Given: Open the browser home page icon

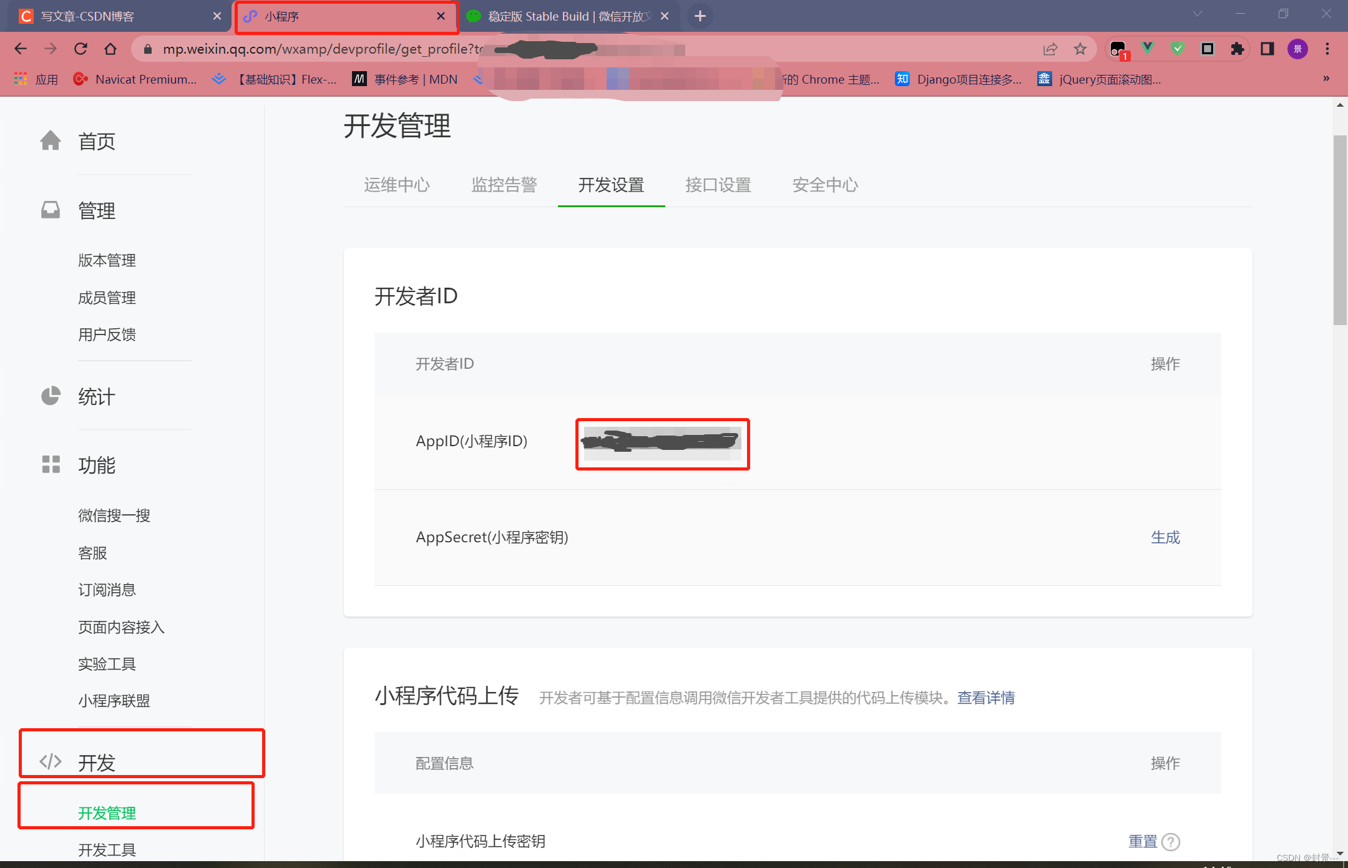Looking at the screenshot, I should pos(110,49).
